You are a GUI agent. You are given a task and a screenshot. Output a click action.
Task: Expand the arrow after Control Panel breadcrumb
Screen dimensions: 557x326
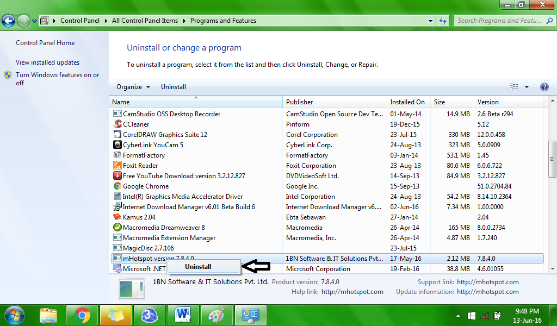click(106, 21)
